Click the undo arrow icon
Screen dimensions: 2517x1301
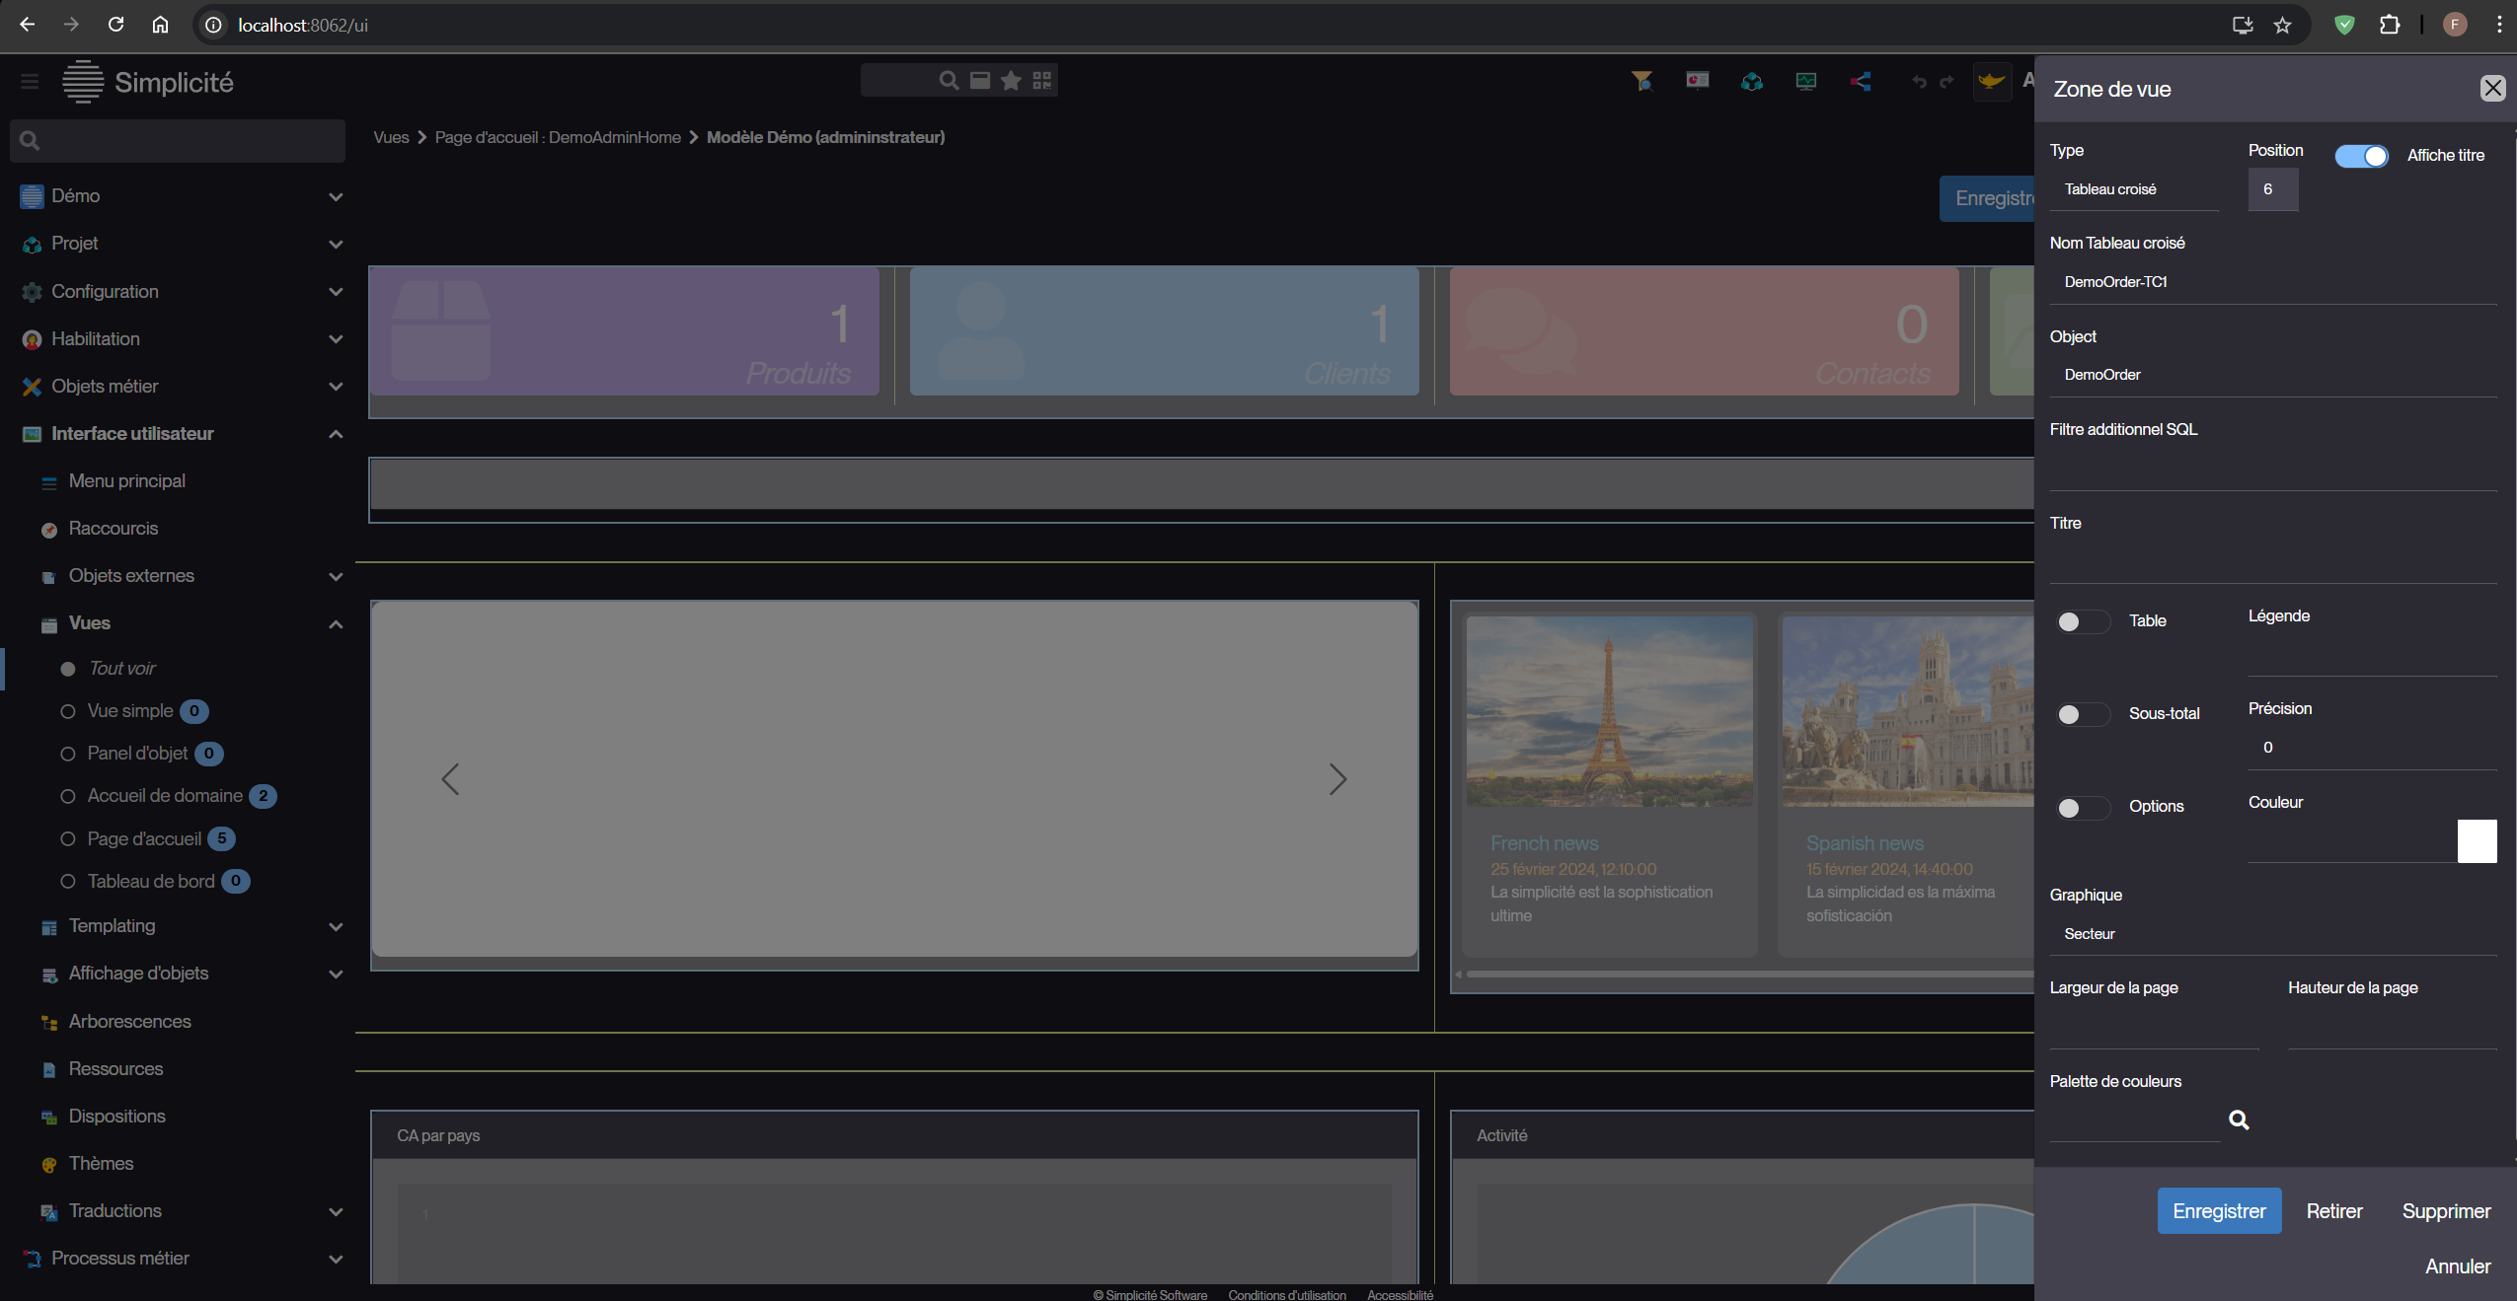pos(1919,82)
